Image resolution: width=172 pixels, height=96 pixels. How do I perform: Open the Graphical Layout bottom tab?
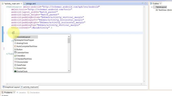[x=11, y=87]
